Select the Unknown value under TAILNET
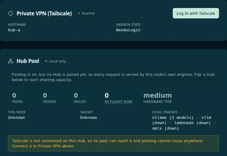 tap(88, 118)
